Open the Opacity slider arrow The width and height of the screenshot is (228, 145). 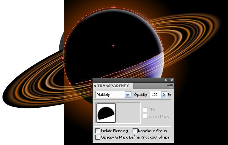pyautogui.click(x=164, y=95)
